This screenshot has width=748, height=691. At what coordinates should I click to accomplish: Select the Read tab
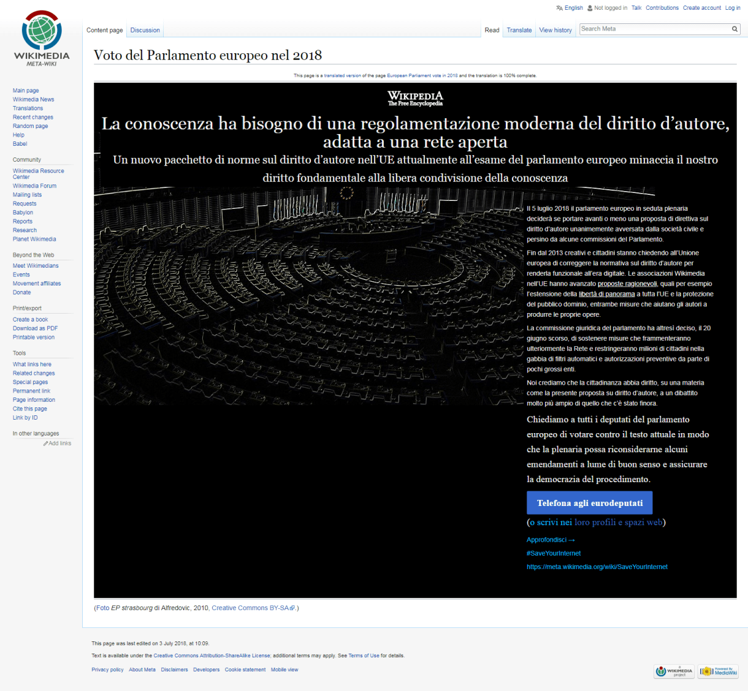[x=492, y=30]
